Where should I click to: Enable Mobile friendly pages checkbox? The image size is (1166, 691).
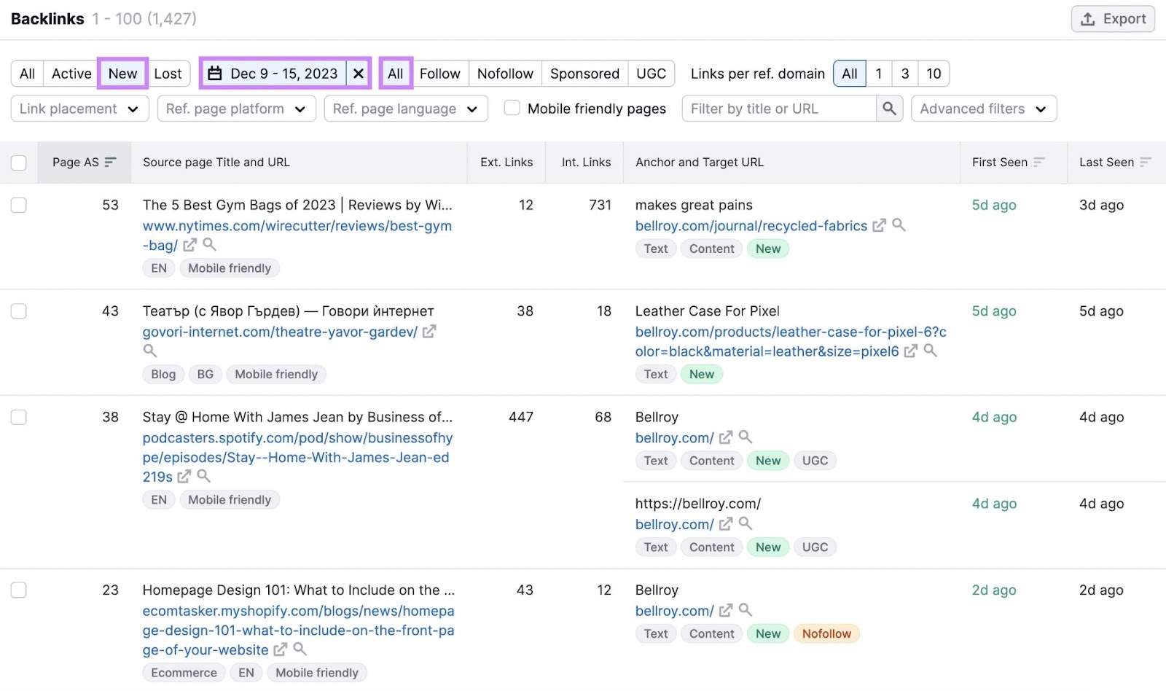point(512,108)
